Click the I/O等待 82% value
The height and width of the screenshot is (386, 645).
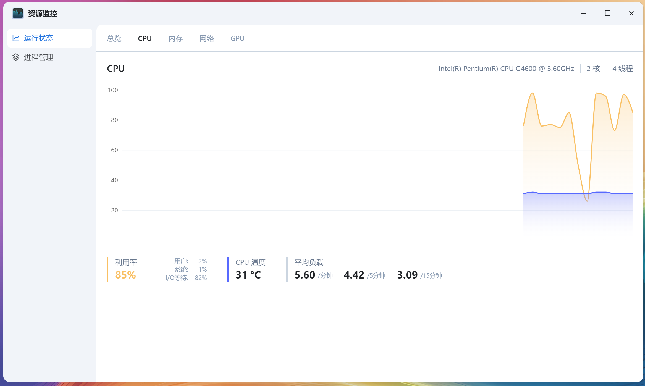click(x=201, y=278)
